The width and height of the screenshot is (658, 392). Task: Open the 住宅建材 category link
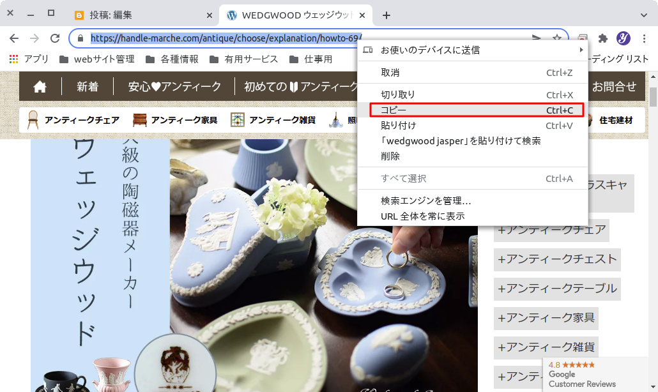coord(616,120)
